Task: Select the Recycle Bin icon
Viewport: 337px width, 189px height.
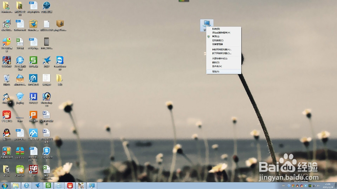Action: pyautogui.click(x=6, y=80)
